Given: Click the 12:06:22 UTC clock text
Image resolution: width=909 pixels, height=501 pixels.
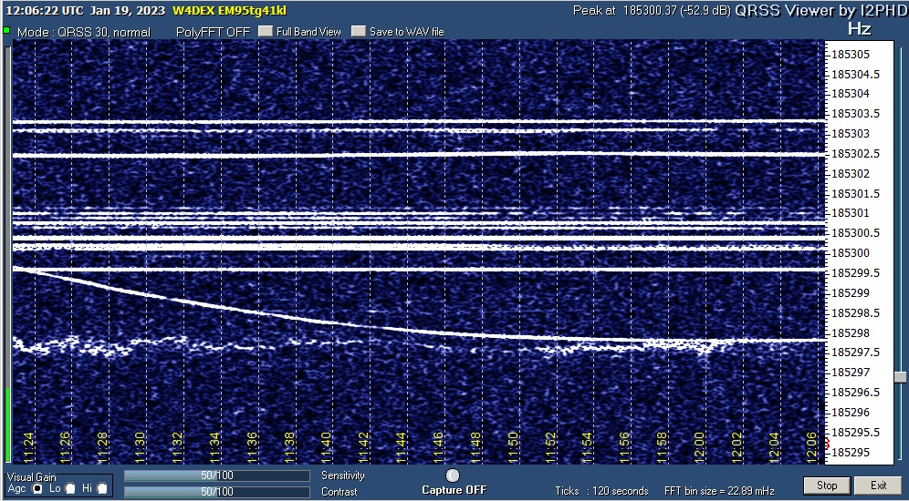Looking at the screenshot, I should 45,10.
